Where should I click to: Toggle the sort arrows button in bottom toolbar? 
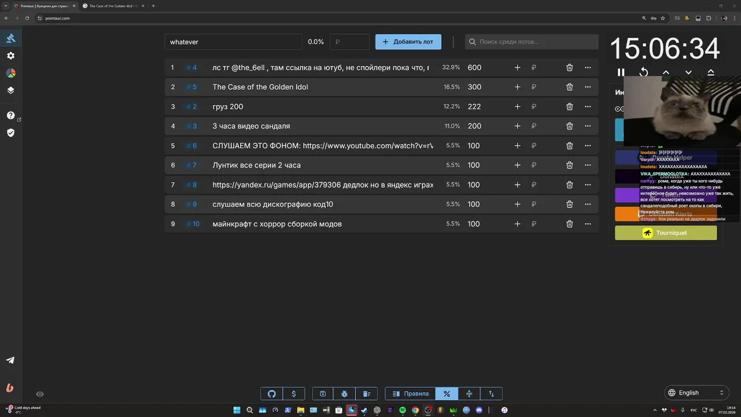491,394
